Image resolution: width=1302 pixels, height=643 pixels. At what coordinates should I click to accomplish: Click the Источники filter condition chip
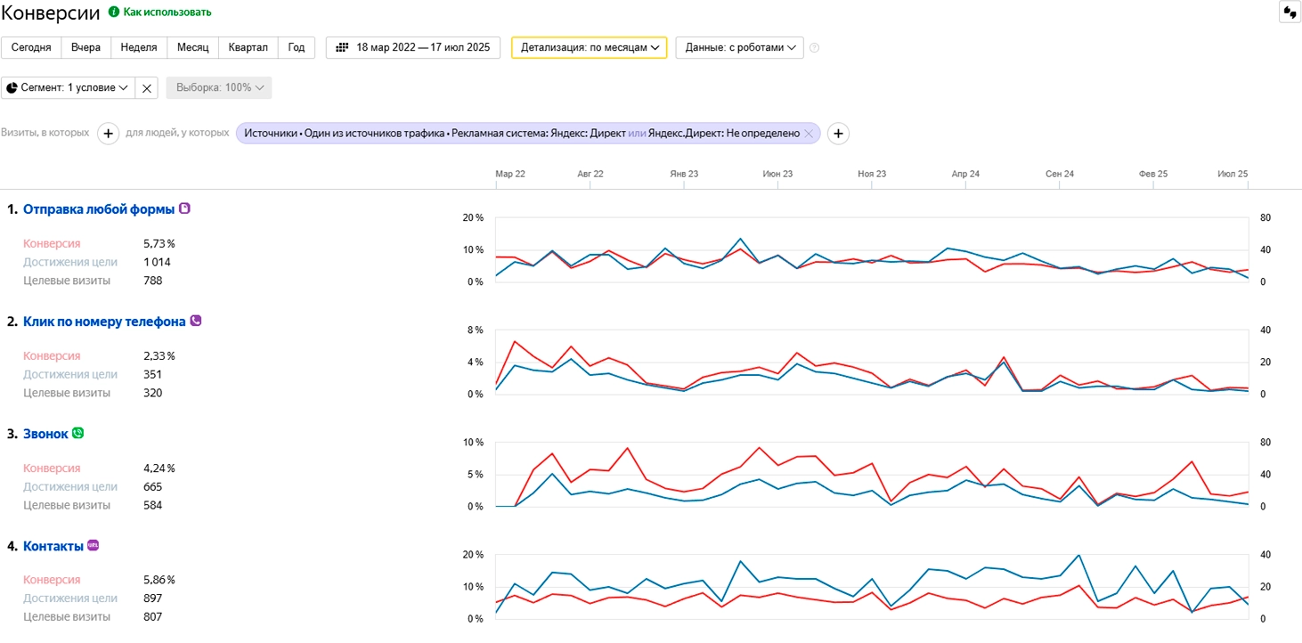pyautogui.click(x=522, y=134)
